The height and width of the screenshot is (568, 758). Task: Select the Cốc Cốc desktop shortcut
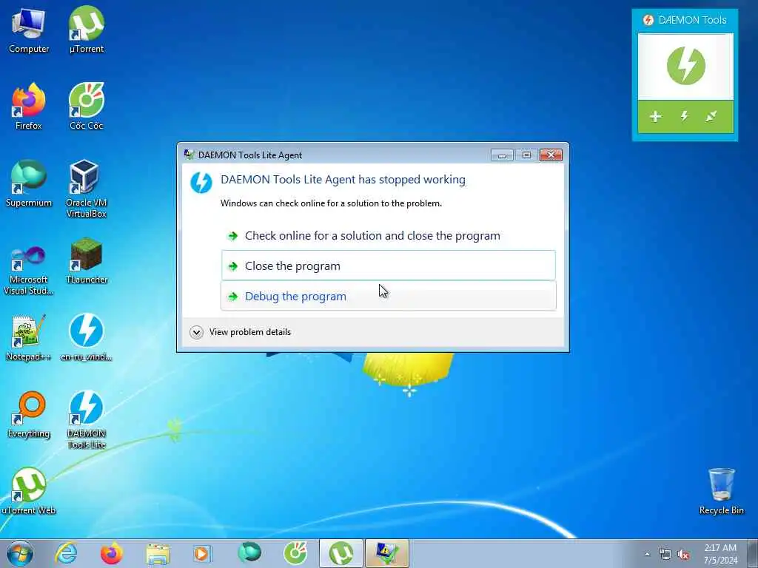[x=87, y=106]
